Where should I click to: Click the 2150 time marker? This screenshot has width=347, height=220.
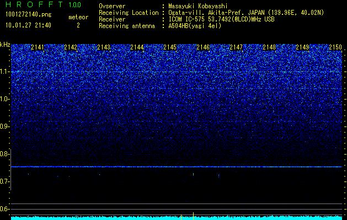coord(335,47)
